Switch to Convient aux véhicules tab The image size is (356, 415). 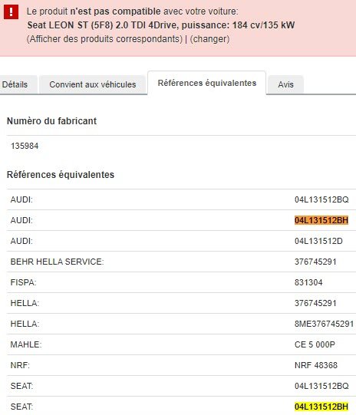(x=93, y=84)
